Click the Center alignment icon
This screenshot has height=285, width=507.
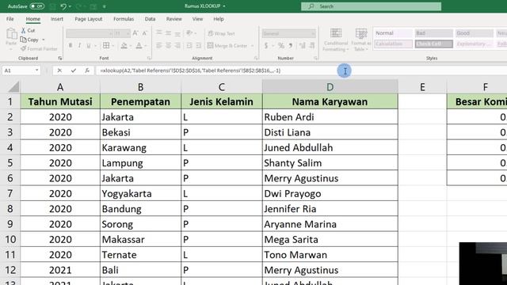[x=168, y=46]
